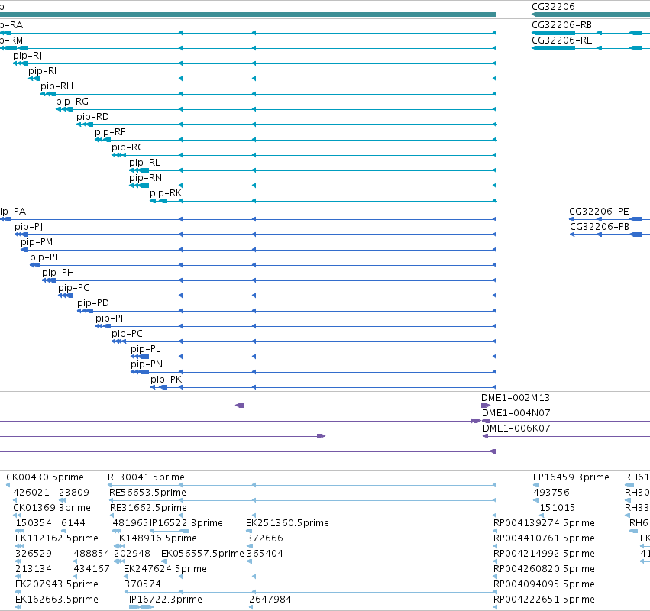Select the pip-RK transcript label
This screenshot has height=611, width=650.
pos(166,193)
